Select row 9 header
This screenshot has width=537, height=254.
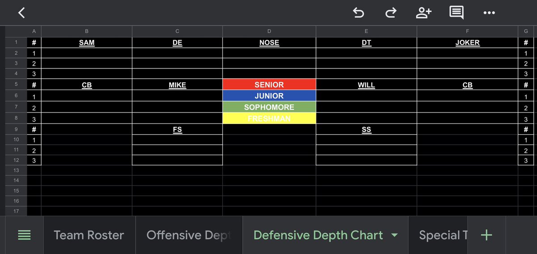16,129
